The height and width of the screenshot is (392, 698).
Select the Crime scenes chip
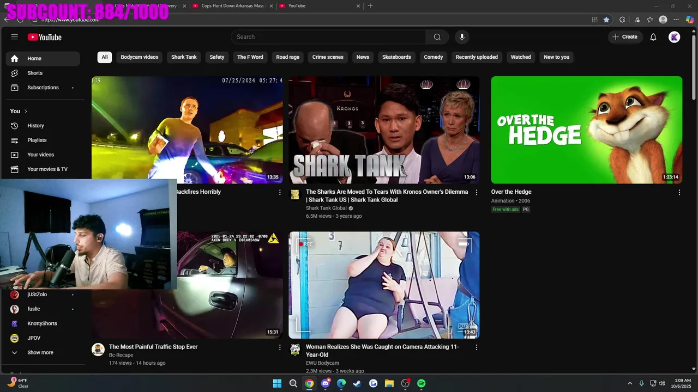click(328, 57)
